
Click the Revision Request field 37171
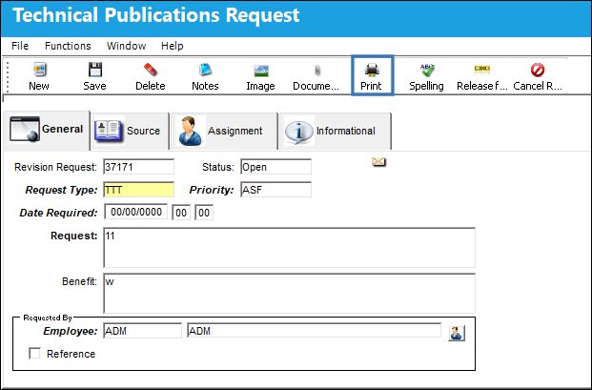point(139,167)
